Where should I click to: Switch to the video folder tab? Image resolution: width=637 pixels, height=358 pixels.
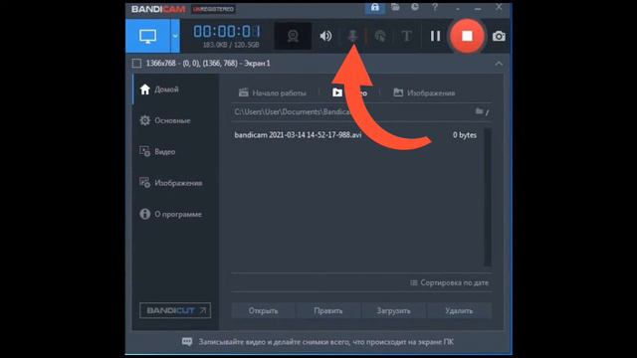(349, 92)
